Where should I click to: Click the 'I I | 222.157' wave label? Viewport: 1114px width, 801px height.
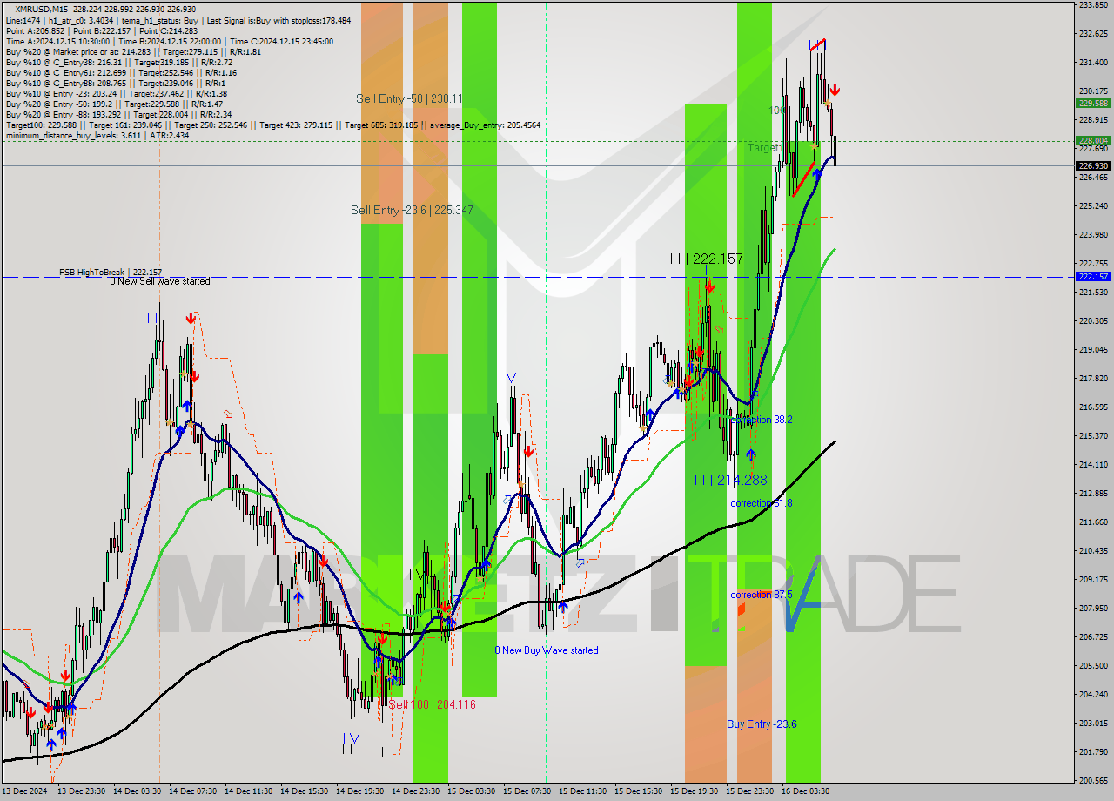pyautogui.click(x=707, y=259)
